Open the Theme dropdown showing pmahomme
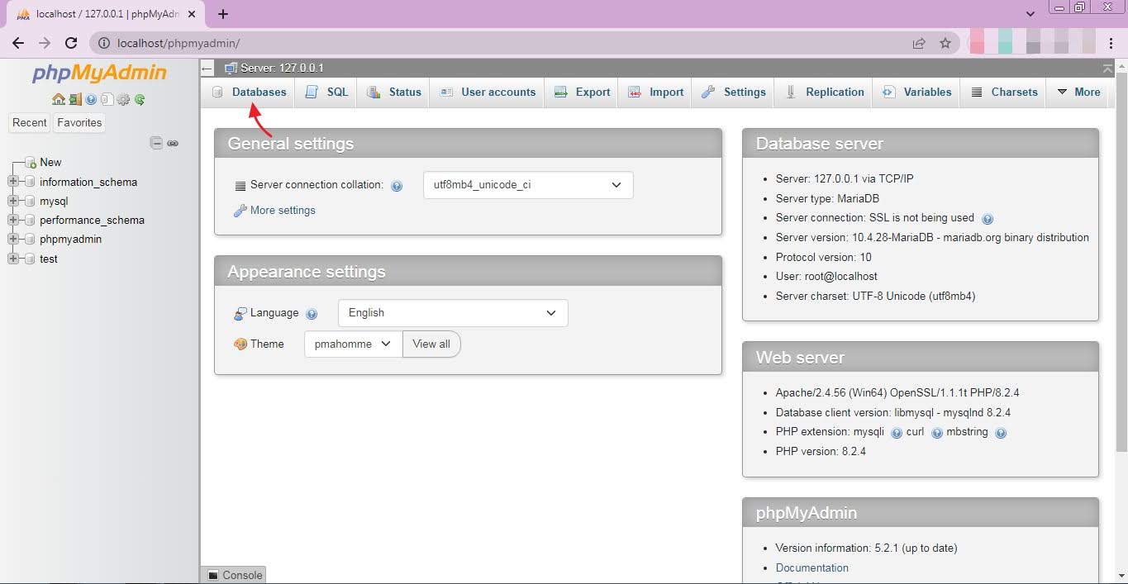The width and height of the screenshot is (1128, 584). click(x=353, y=344)
